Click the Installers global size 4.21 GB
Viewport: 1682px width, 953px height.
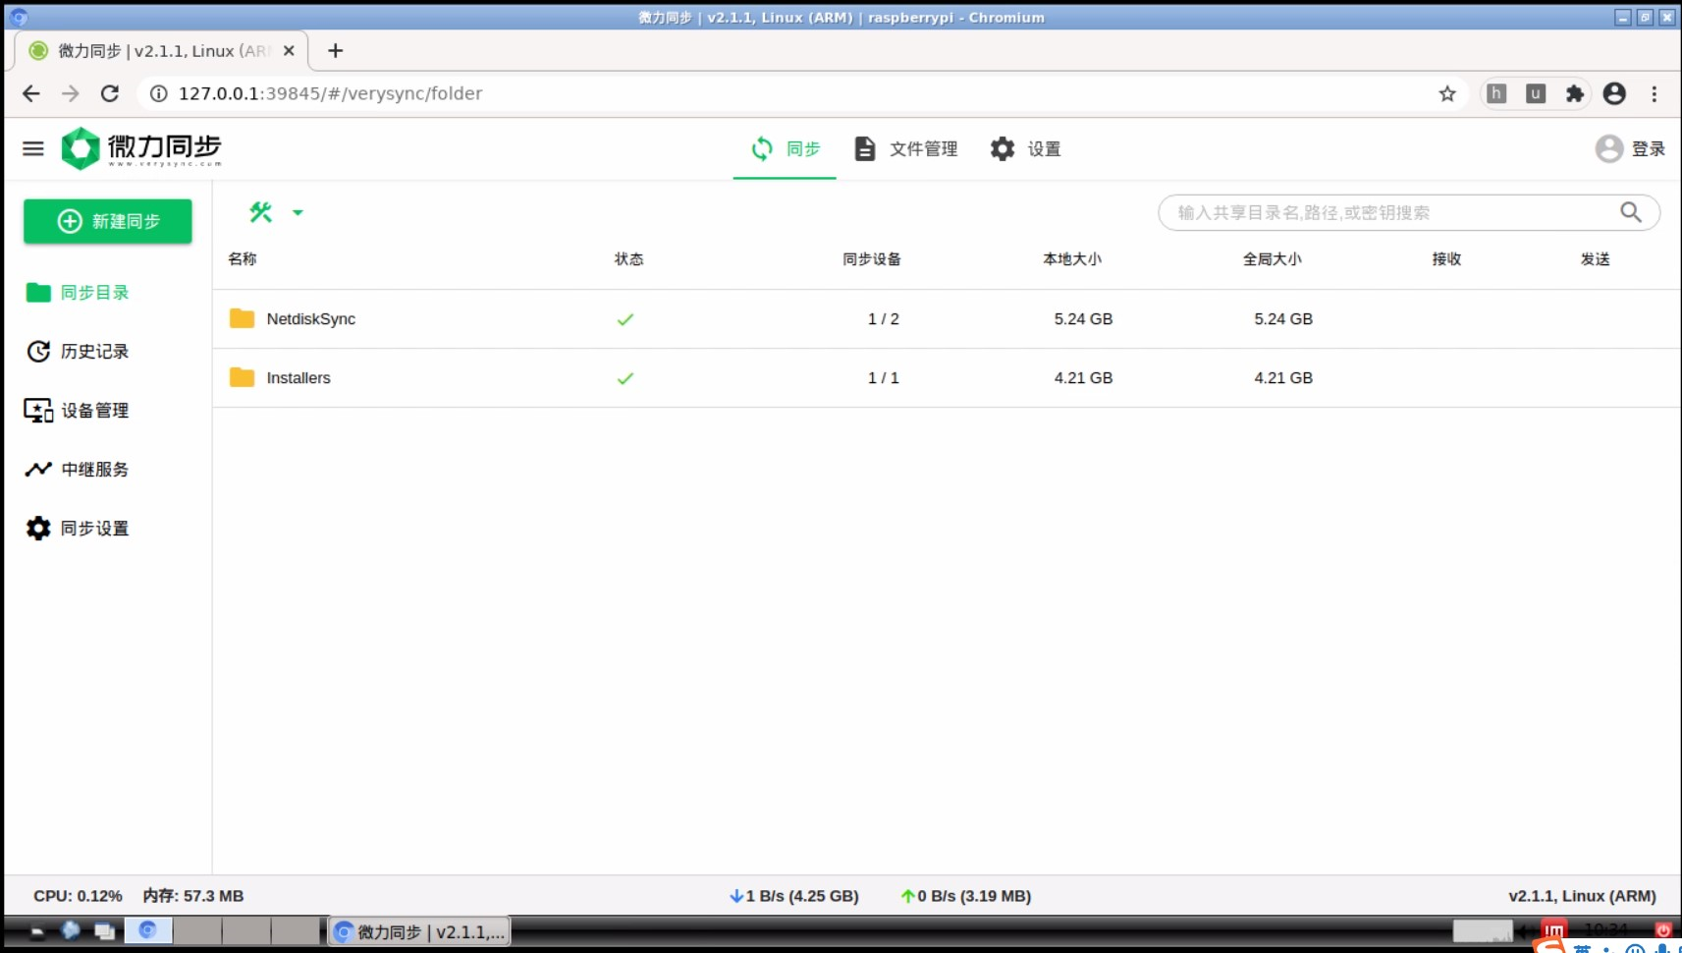1283,377
